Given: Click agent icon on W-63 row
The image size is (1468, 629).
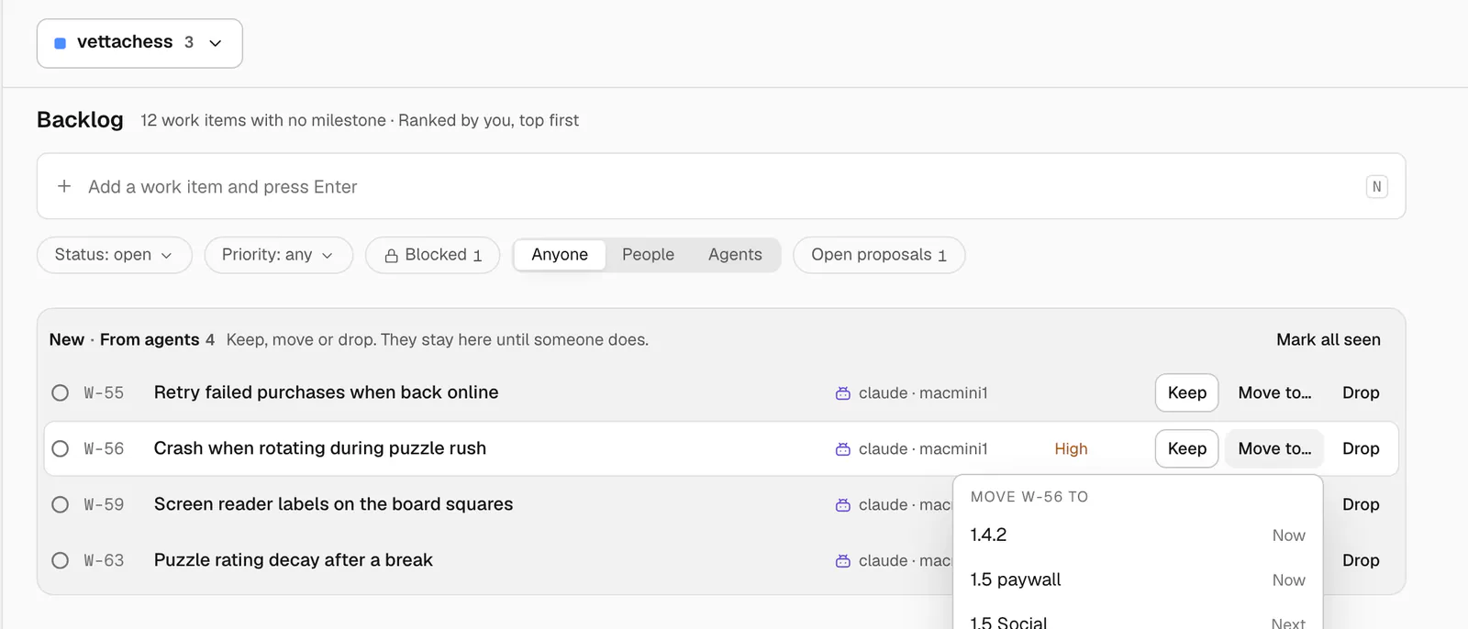Looking at the screenshot, I should (843, 561).
